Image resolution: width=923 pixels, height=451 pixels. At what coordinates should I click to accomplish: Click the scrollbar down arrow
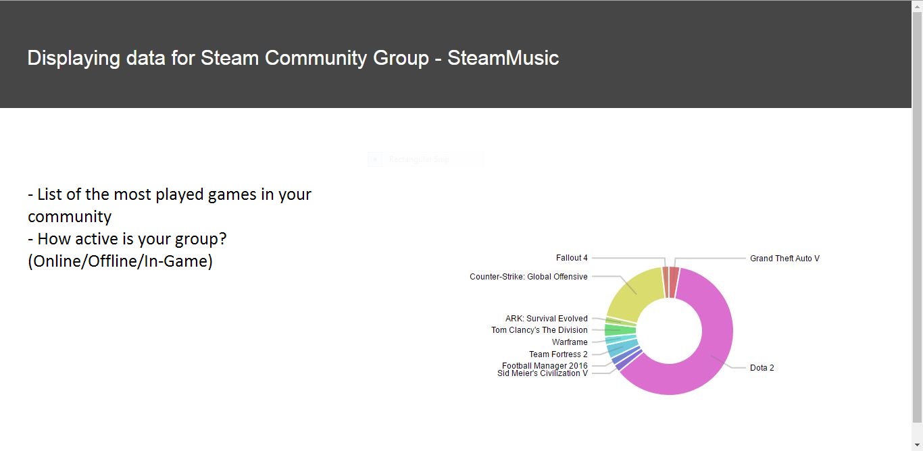point(917,446)
